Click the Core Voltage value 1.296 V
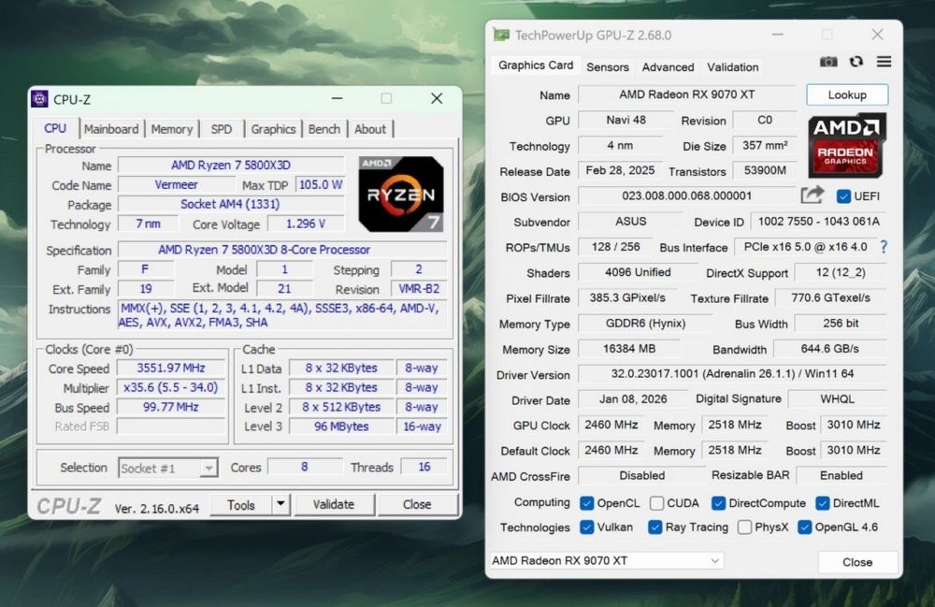Viewport: 935px width, 607px height. pyautogui.click(x=306, y=224)
